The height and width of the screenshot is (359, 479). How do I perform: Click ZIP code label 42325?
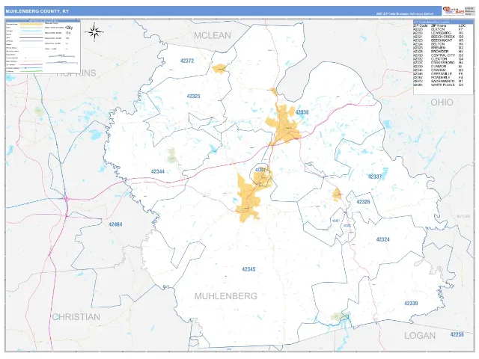pyautogui.click(x=193, y=96)
